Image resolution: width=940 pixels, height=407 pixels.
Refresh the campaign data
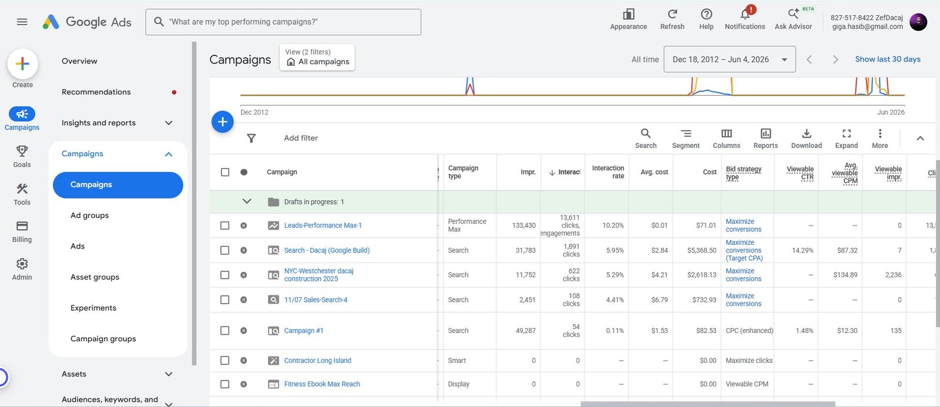click(x=672, y=19)
